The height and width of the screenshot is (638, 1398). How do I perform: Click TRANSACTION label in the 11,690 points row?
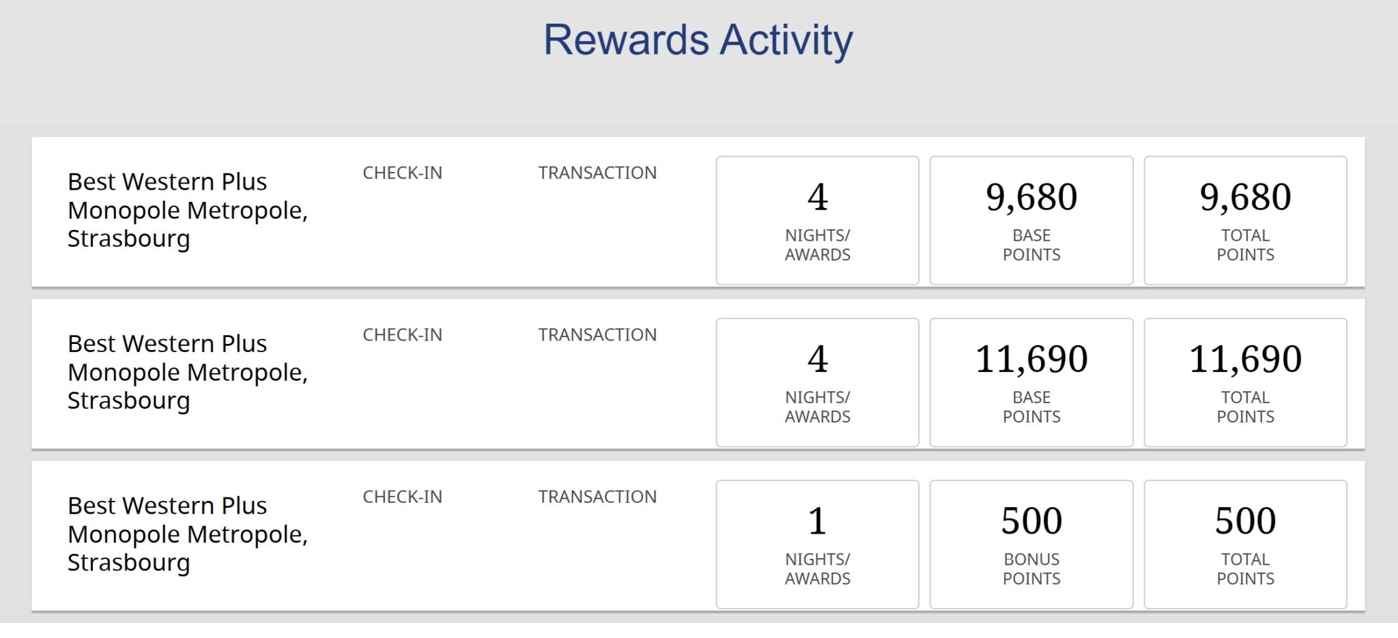(597, 334)
